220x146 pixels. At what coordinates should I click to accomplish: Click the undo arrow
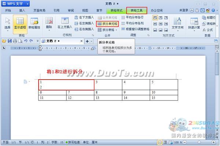(x=26, y=41)
